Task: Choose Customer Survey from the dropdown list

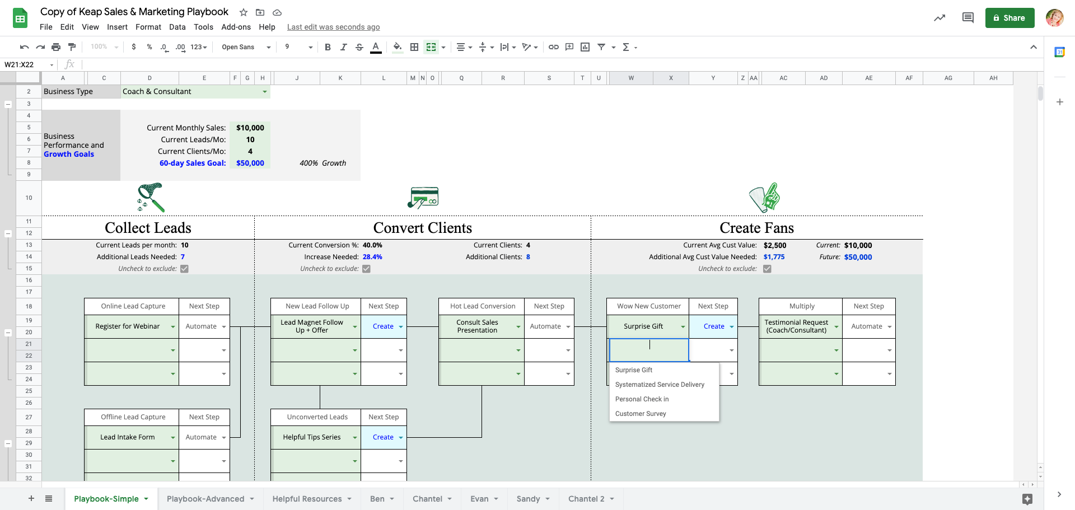Action: point(641,414)
